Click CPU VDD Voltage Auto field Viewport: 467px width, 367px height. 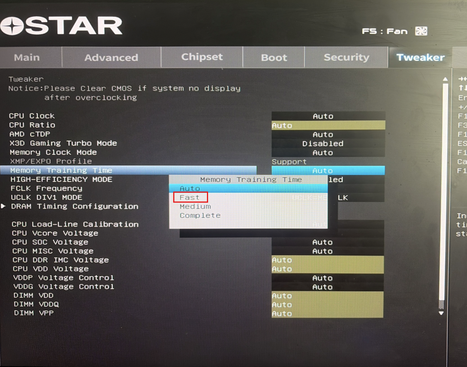pyautogui.click(x=328, y=269)
